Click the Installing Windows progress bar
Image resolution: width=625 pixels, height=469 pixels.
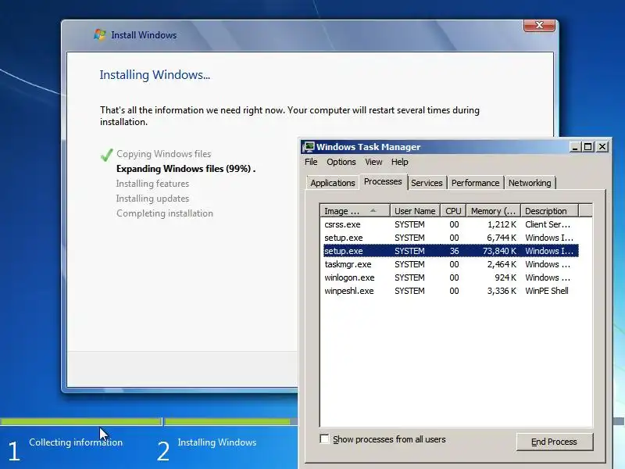(231, 421)
